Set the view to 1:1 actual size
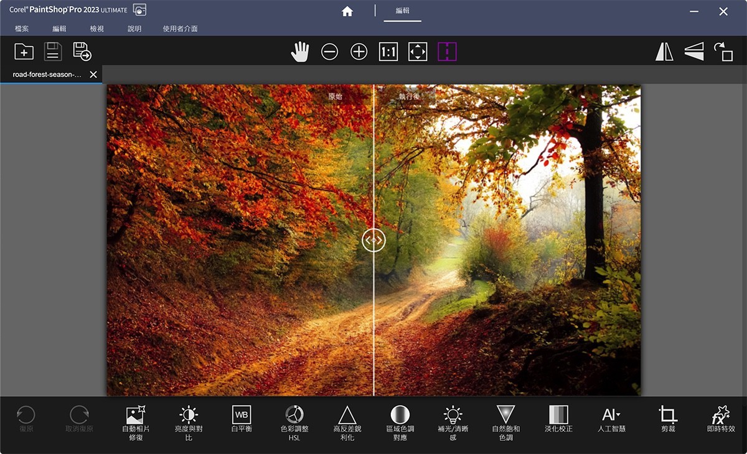747x454 pixels. [388, 52]
